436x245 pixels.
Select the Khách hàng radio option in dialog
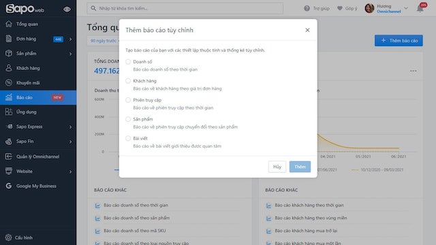point(128,81)
